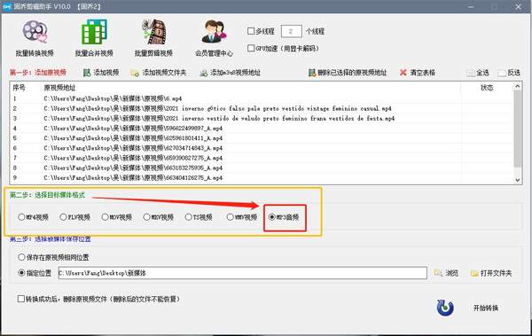Click the 添加视频 icon button
The height and width of the screenshot is (336, 532).
pyautogui.click(x=87, y=73)
